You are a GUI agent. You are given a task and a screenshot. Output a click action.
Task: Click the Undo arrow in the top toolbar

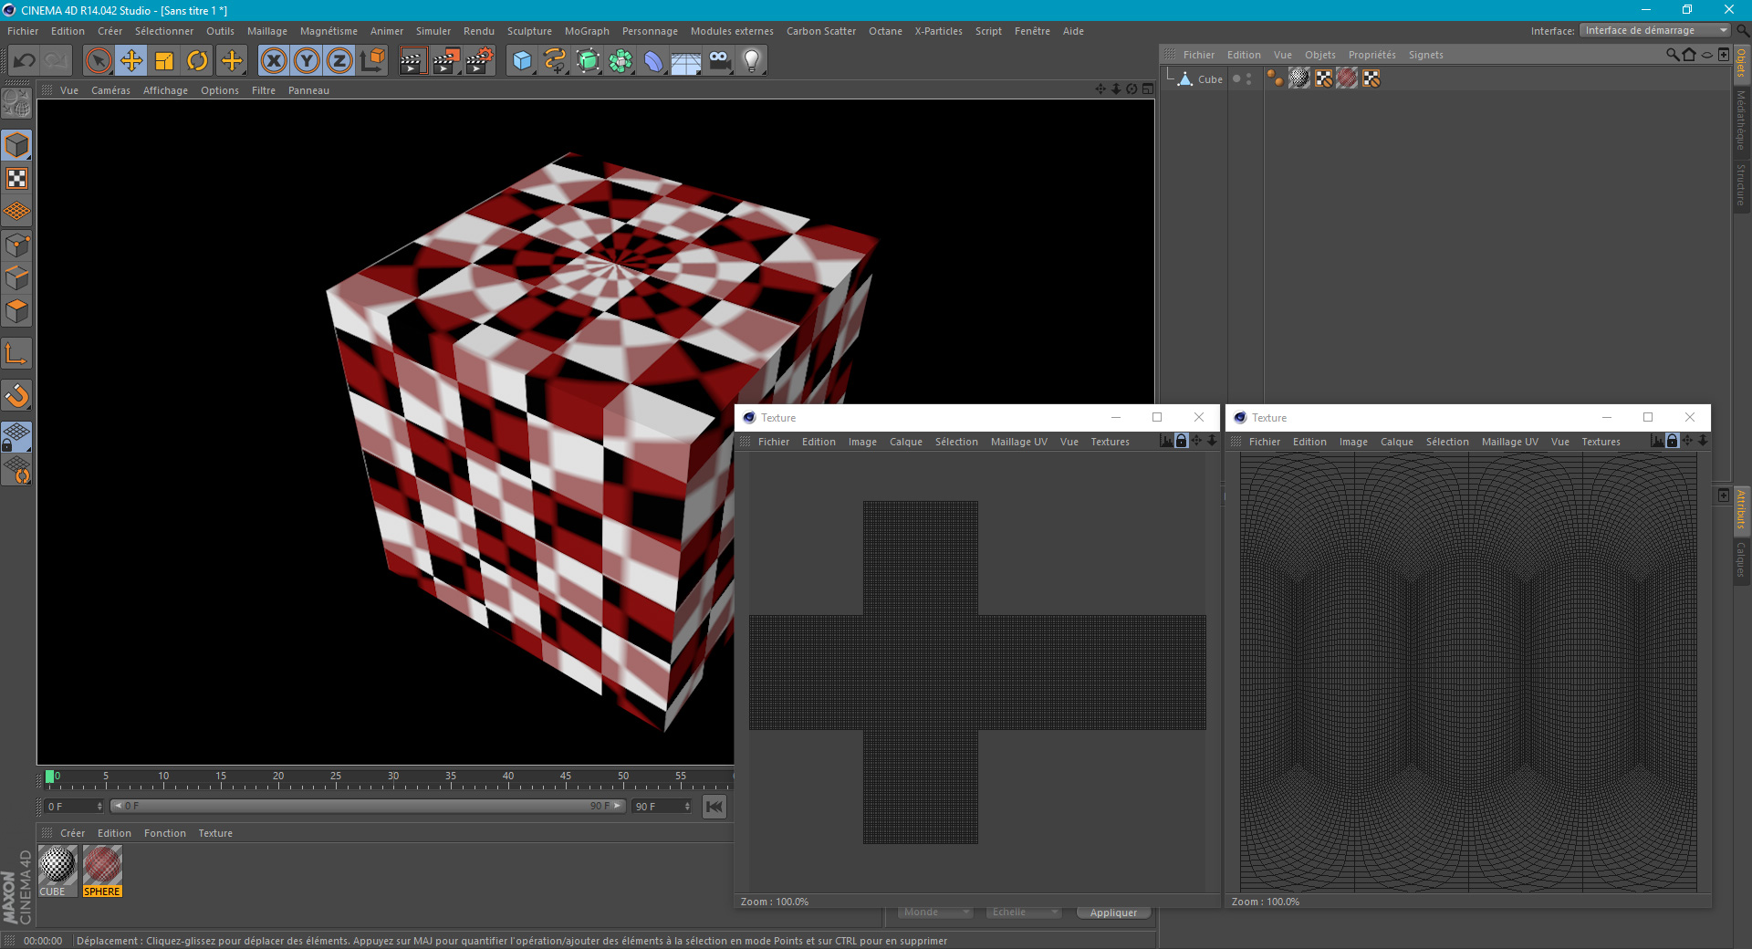click(x=25, y=61)
